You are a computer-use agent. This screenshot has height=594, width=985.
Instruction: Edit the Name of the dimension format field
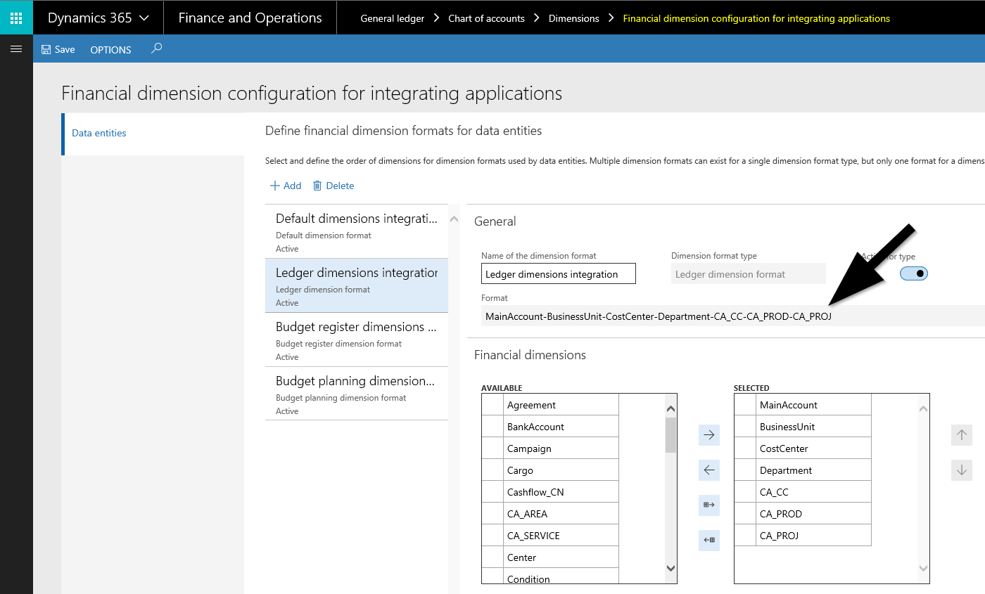click(558, 274)
